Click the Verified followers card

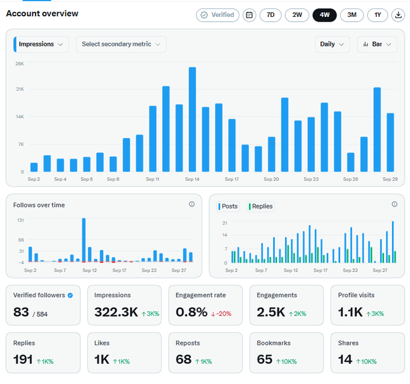[43, 305]
